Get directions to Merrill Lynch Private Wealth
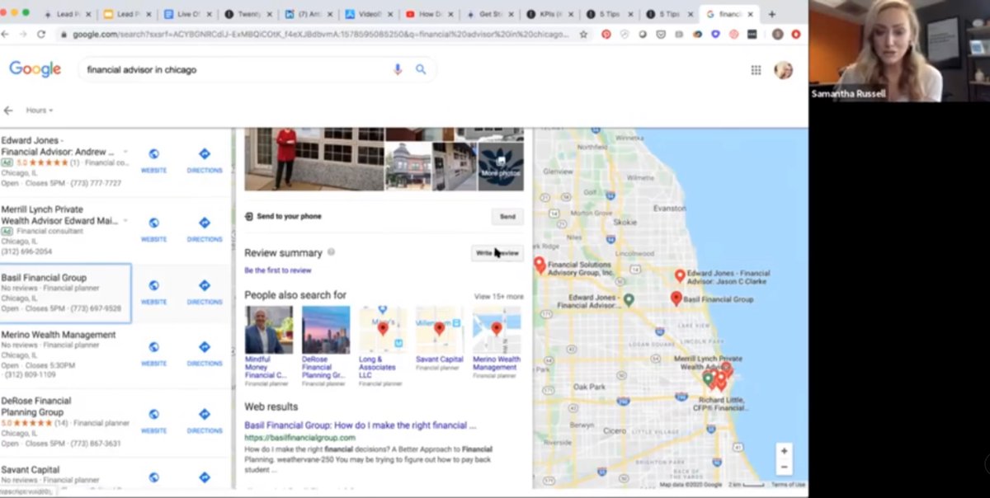Image resolution: width=990 pixels, height=498 pixels. coord(205,228)
